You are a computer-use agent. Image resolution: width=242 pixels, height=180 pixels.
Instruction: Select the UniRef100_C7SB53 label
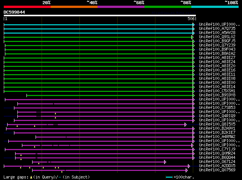tap(217, 108)
